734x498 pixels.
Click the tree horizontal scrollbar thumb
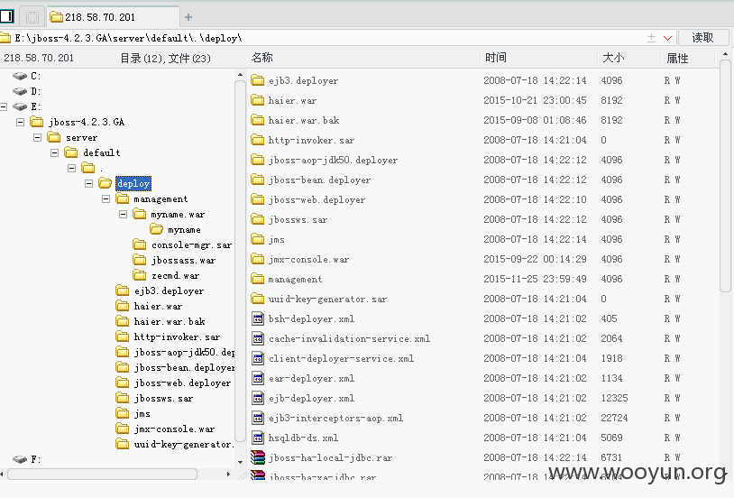click(102, 475)
